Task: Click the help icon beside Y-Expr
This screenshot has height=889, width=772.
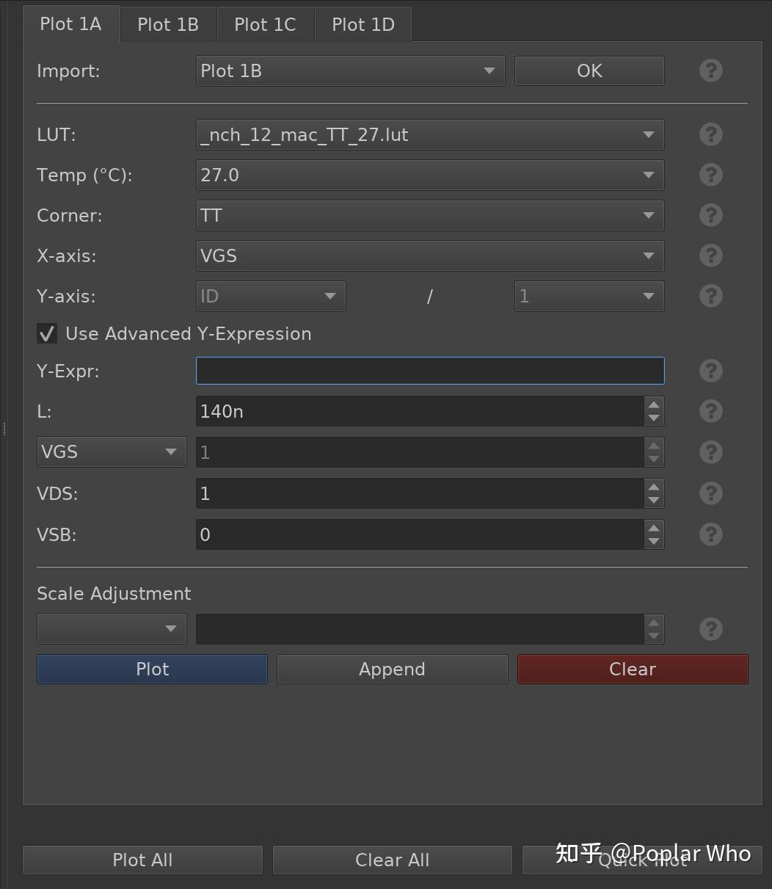Action: pyautogui.click(x=710, y=371)
